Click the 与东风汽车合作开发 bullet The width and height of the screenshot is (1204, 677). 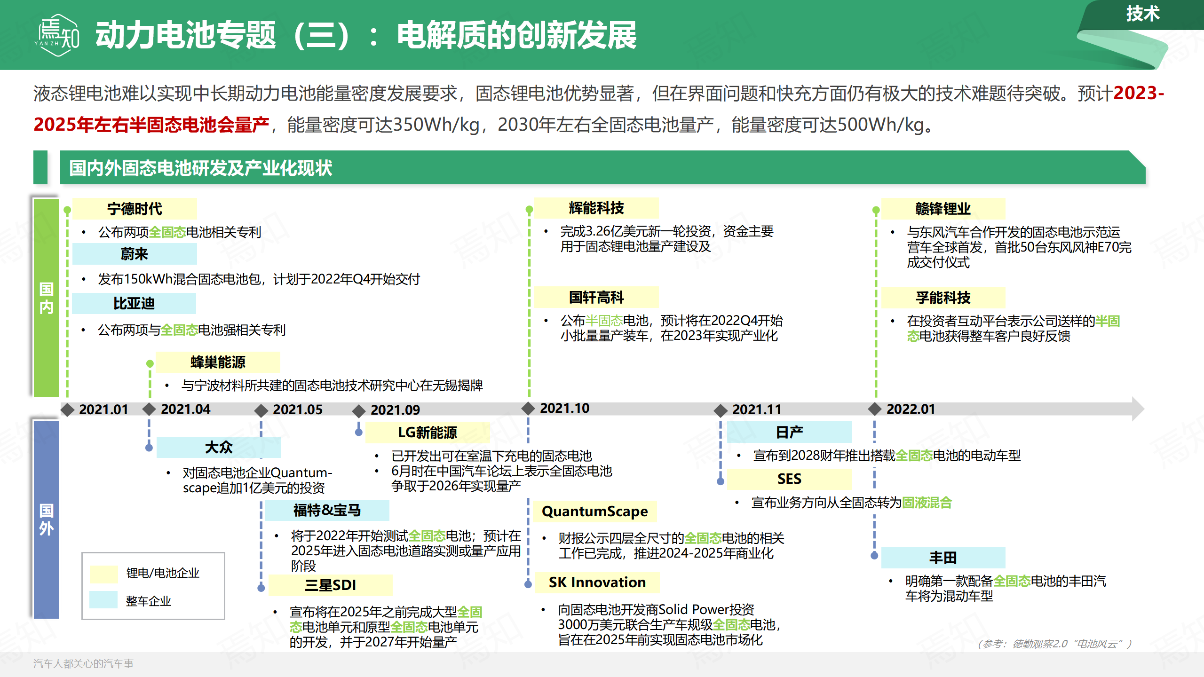pos(1019,247)
